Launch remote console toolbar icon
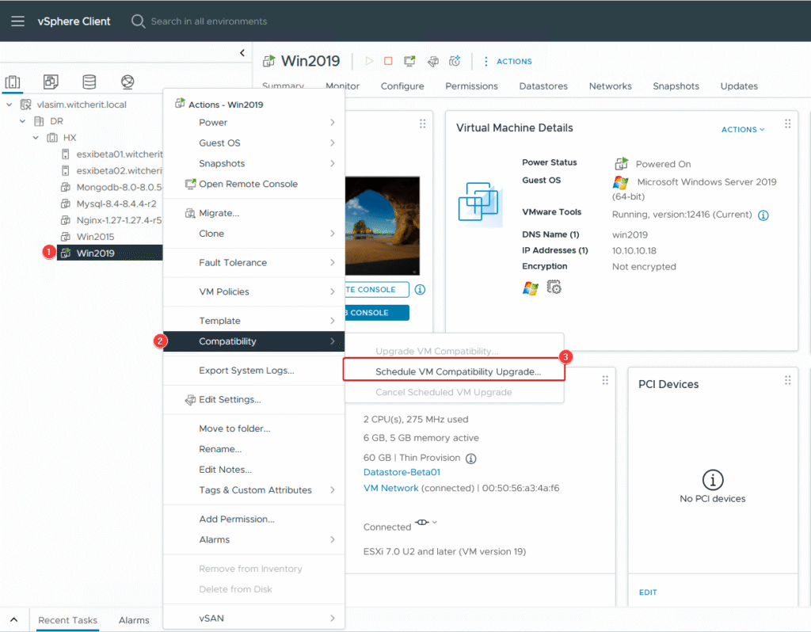The image size is (811, 632). pos(409,61)
